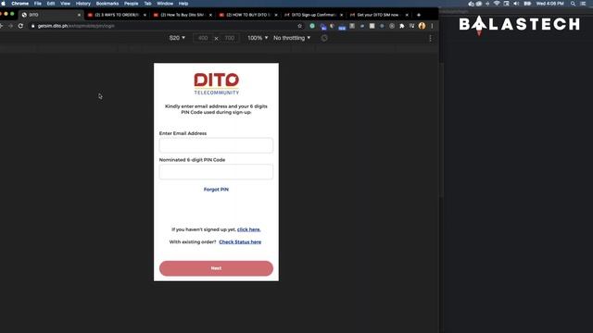Viewport: 593px width, 333px height.
Task: Close the '3 WAYS TO ORDER' tab
Action: 145,15
